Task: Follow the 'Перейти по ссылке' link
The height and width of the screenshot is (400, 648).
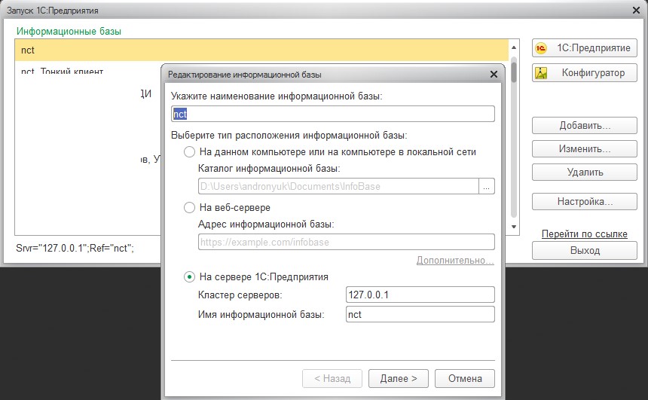Action: click(585, 234)
